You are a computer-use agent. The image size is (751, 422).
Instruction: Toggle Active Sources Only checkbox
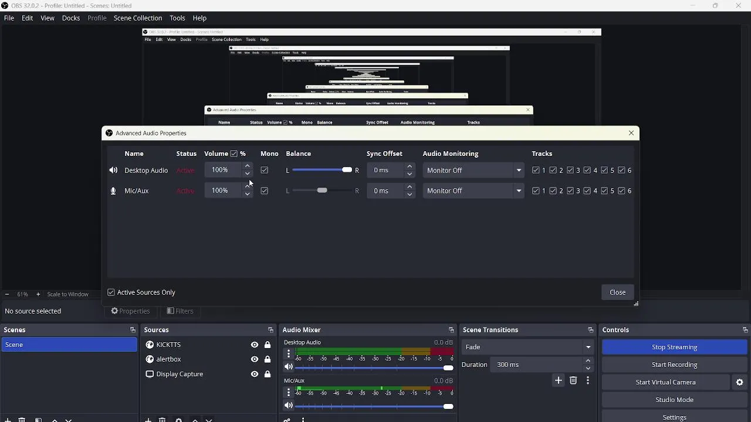[111, 292]
